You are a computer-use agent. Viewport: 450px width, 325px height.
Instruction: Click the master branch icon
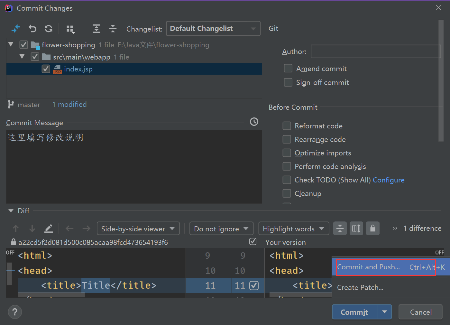click(x=11, y=104)
